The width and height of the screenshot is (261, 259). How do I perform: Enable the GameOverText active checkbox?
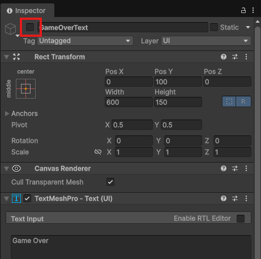point(30,27)
